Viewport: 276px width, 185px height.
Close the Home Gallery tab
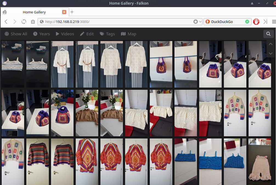tap(64, 12)
